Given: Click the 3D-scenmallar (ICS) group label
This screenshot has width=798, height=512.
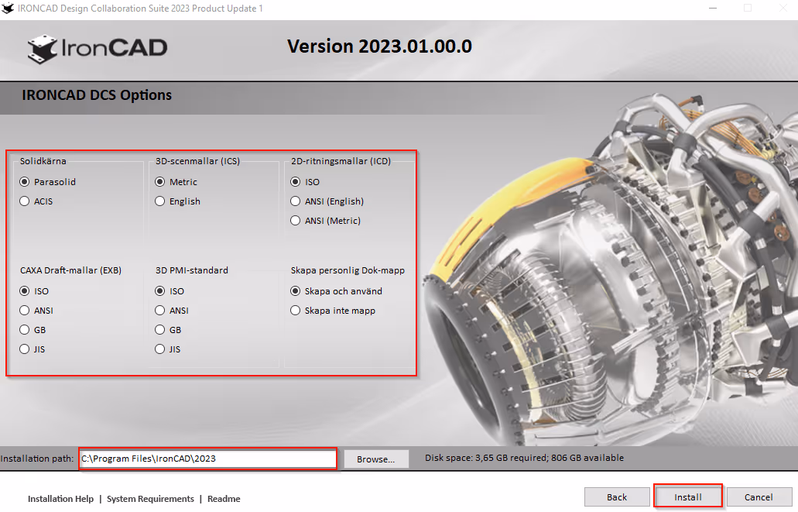Looking at the screenshot, I should point(197,161).
